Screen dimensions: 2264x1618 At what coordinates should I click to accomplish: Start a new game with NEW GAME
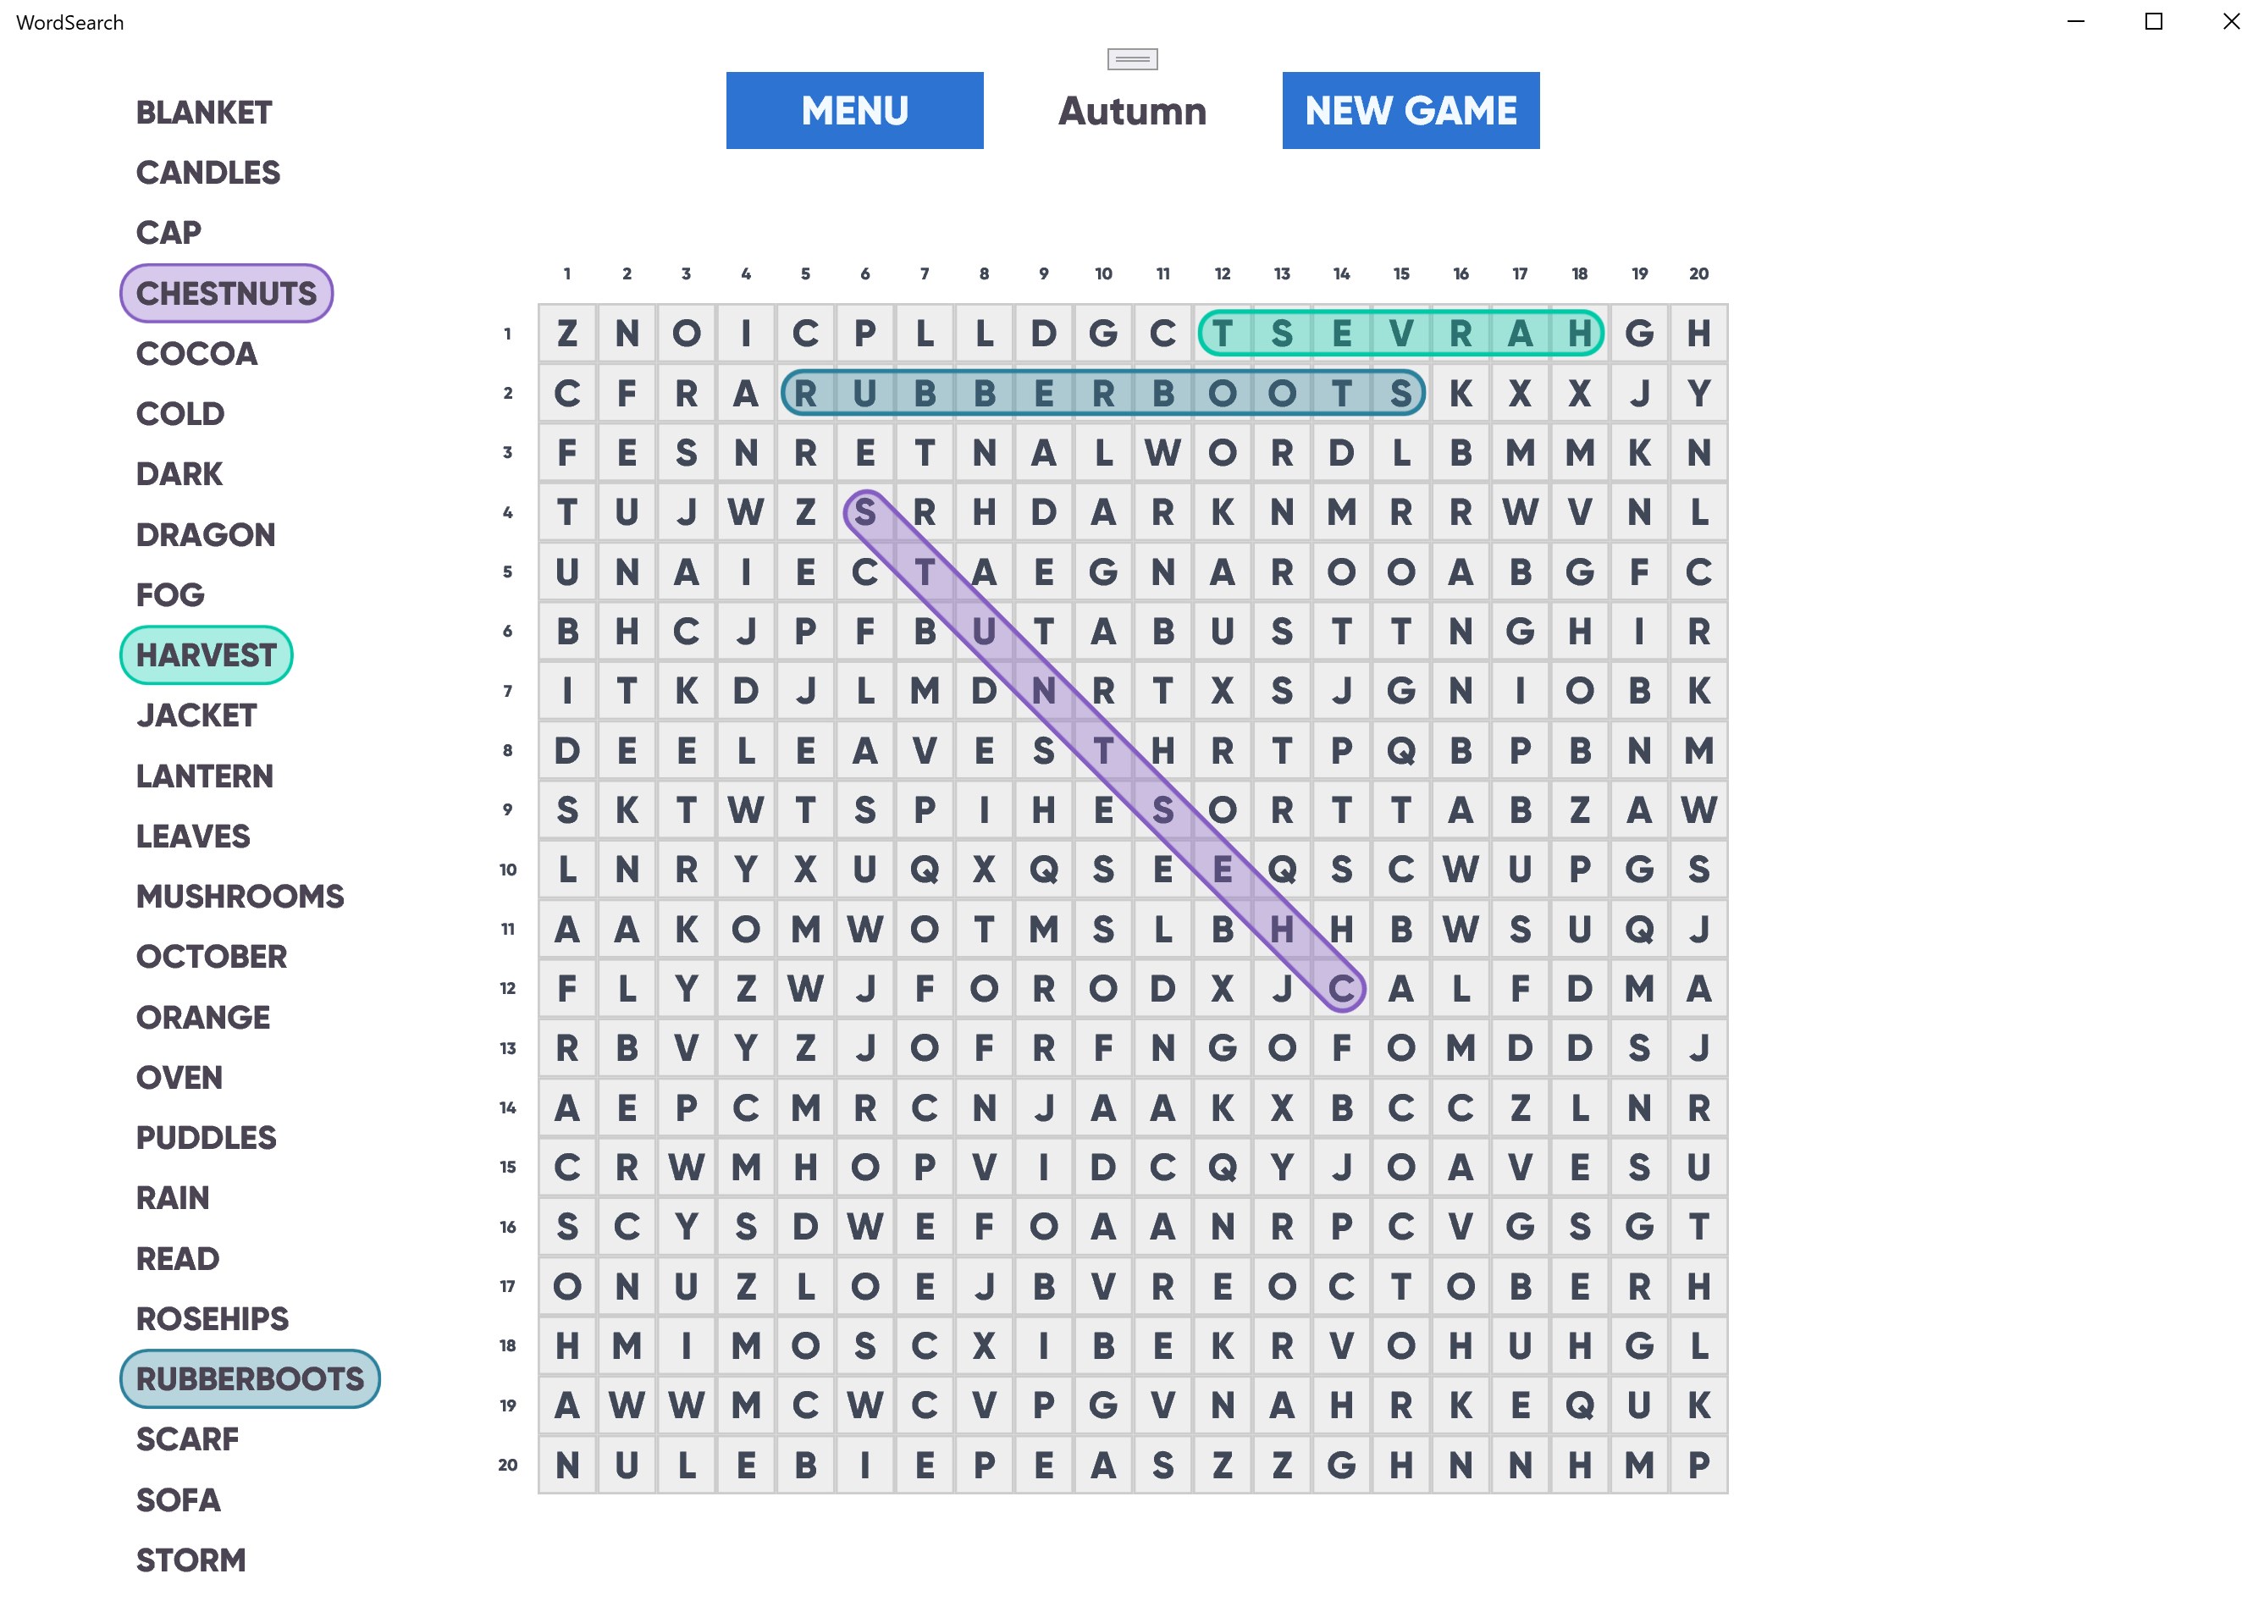(x=1410, y=111)
